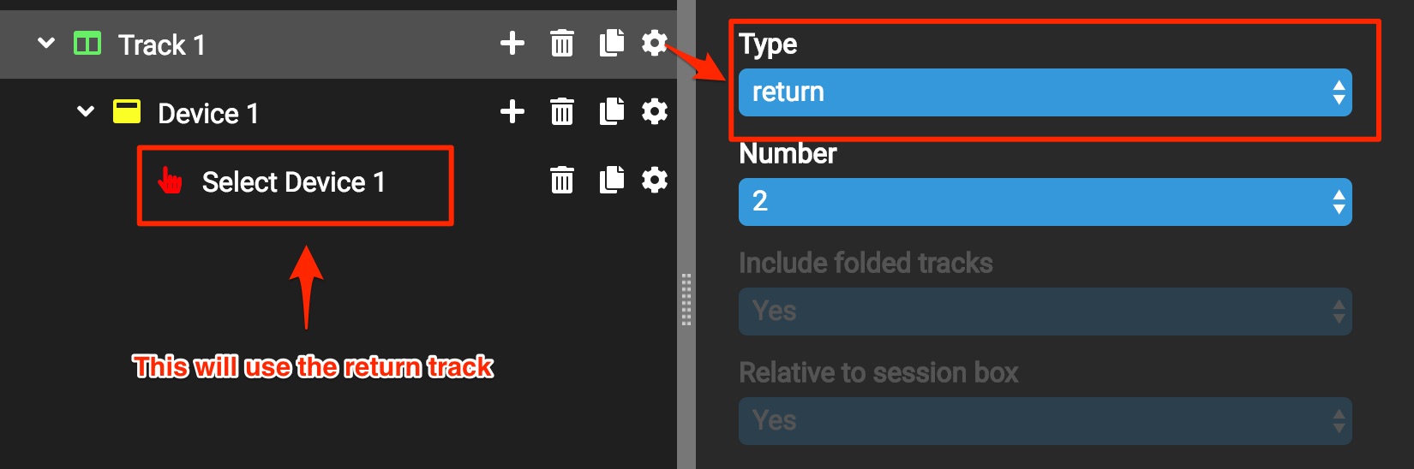Open Select Device 1 action settings
Screen dimensions: 1414x469
pyautogui.click(x=654, y=180)
